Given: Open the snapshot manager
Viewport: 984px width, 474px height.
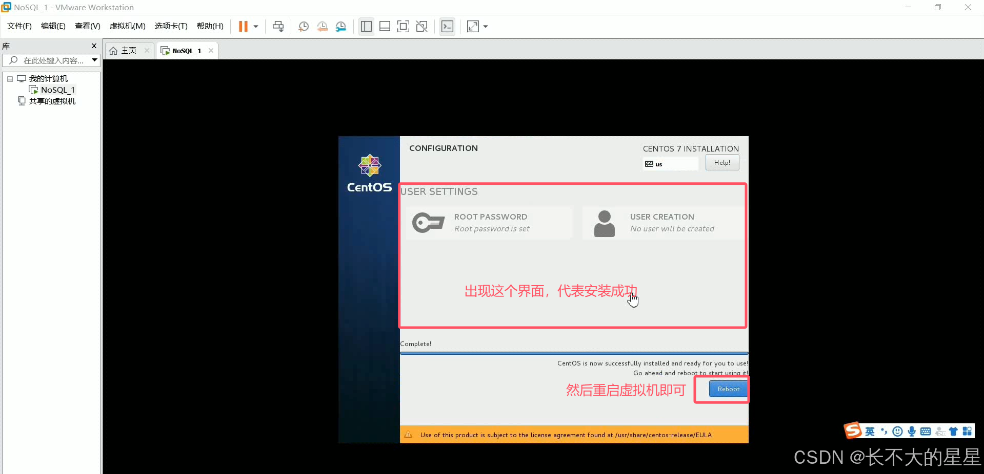Looking at the screenshot, I should (x=341, y=27).
